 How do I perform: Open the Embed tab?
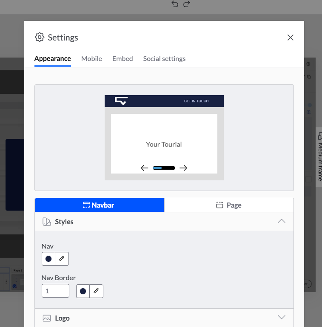pyautogui.click(x=123, y=59)
